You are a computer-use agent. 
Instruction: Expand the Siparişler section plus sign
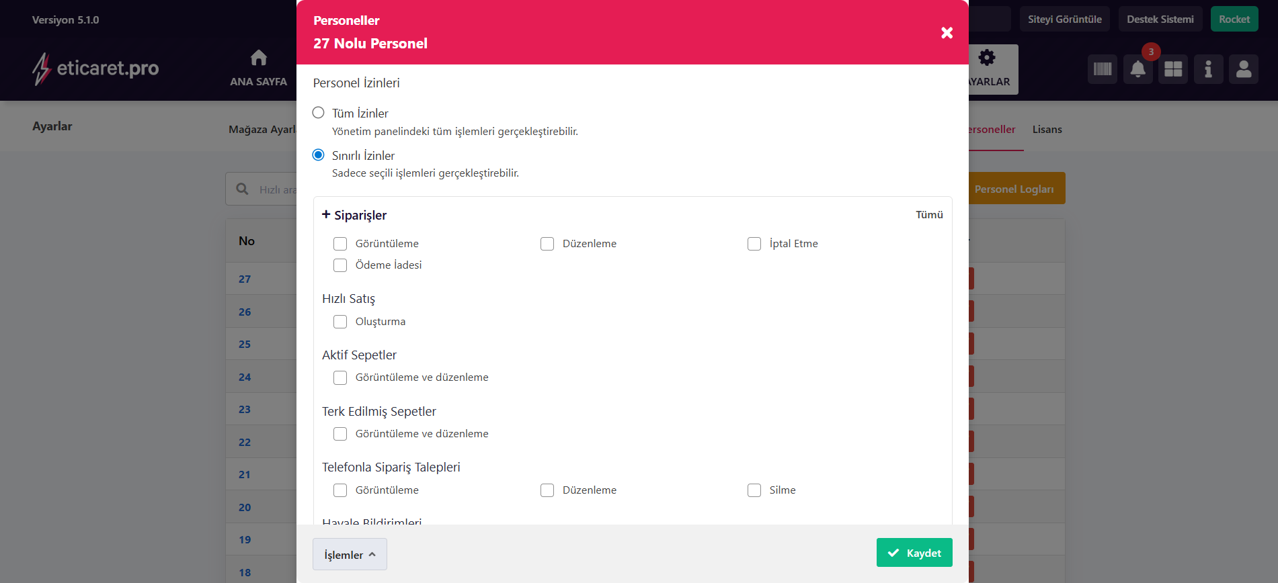(x=326, y=214)
